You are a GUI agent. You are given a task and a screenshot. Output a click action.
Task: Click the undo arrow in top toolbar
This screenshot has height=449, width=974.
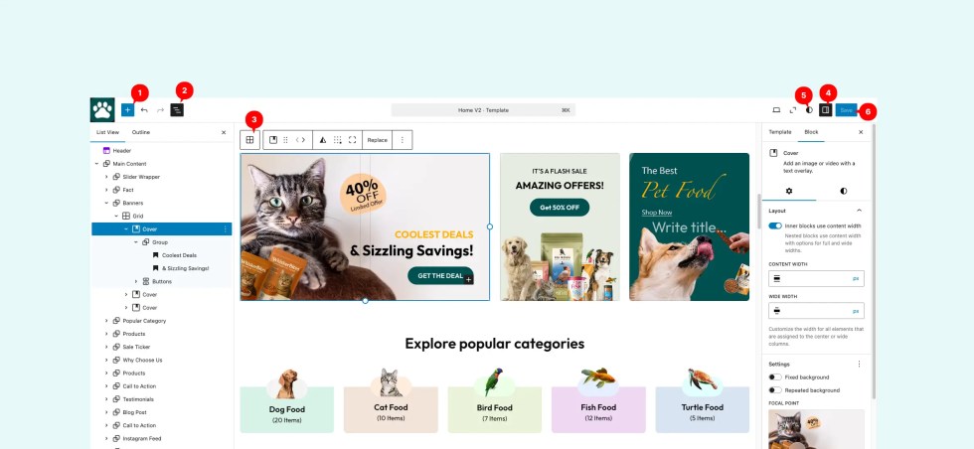144,110
